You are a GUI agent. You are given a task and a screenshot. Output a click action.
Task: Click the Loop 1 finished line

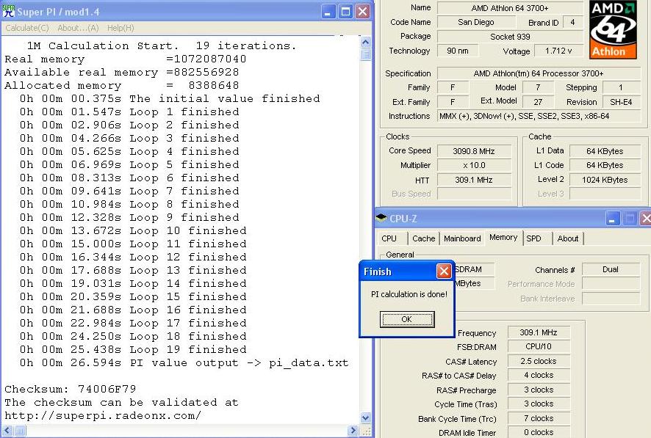tap(129, 112)
